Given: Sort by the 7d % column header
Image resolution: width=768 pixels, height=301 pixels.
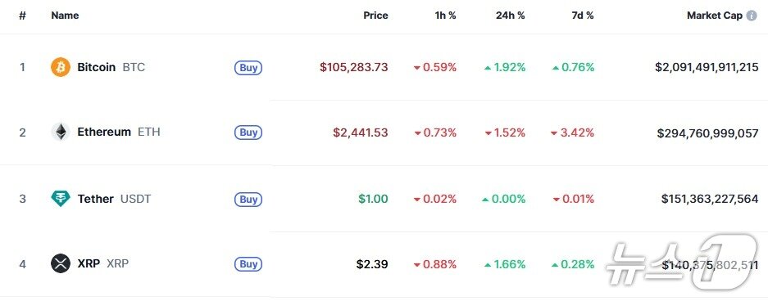Looking at the screenshot, I should 583,16.
